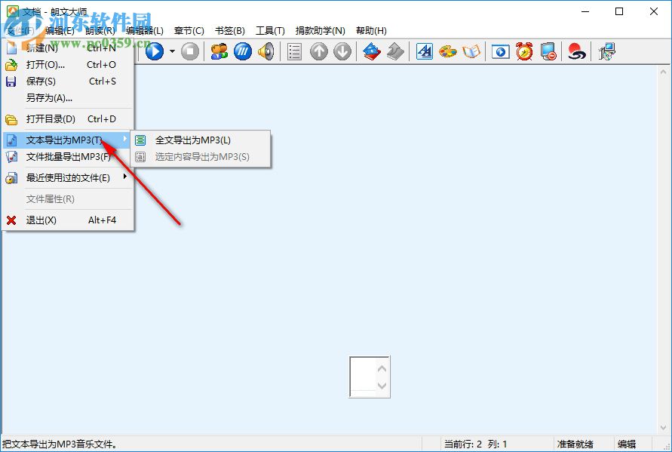The width and height of the screenshot is (672, 452).
Task: Click the 当前行: 2 列: 1 status text
Action: click(475, 444)
